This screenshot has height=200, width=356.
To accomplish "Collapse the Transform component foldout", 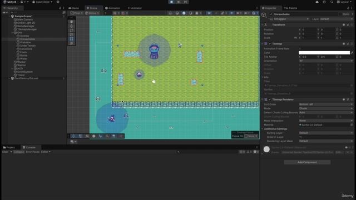I will point(263,24).
